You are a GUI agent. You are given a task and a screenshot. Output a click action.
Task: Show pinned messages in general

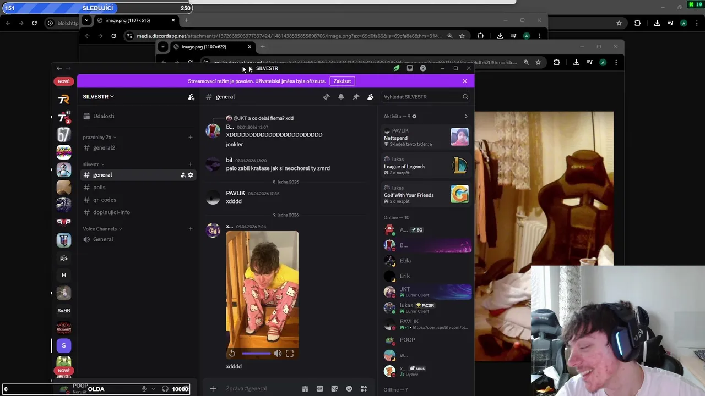click(x=356, y=97)
